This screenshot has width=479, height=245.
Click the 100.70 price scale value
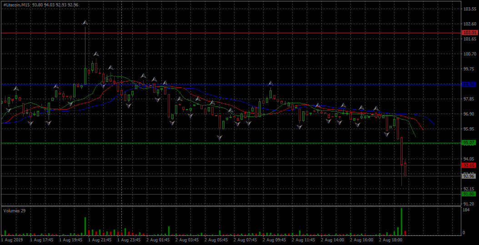click(x=470, y=54)
